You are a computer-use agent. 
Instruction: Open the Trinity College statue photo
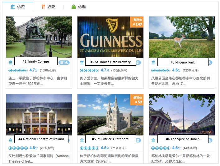(x=39, y=37)
